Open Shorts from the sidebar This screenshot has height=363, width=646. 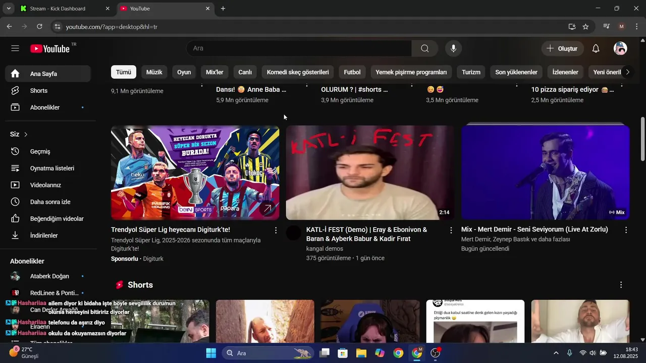48,91
